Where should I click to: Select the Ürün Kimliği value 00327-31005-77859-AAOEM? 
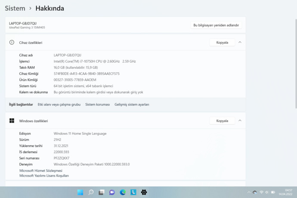pyautogui.click(x=75, y=80)
